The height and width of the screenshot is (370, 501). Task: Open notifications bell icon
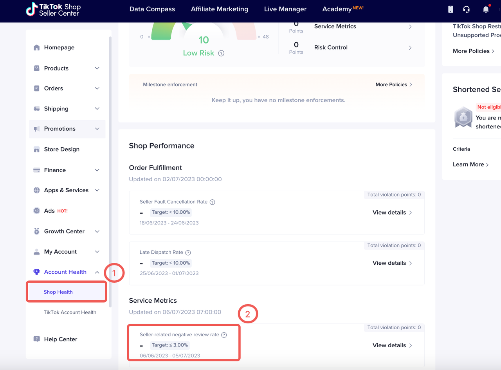(x=486, y=9)
